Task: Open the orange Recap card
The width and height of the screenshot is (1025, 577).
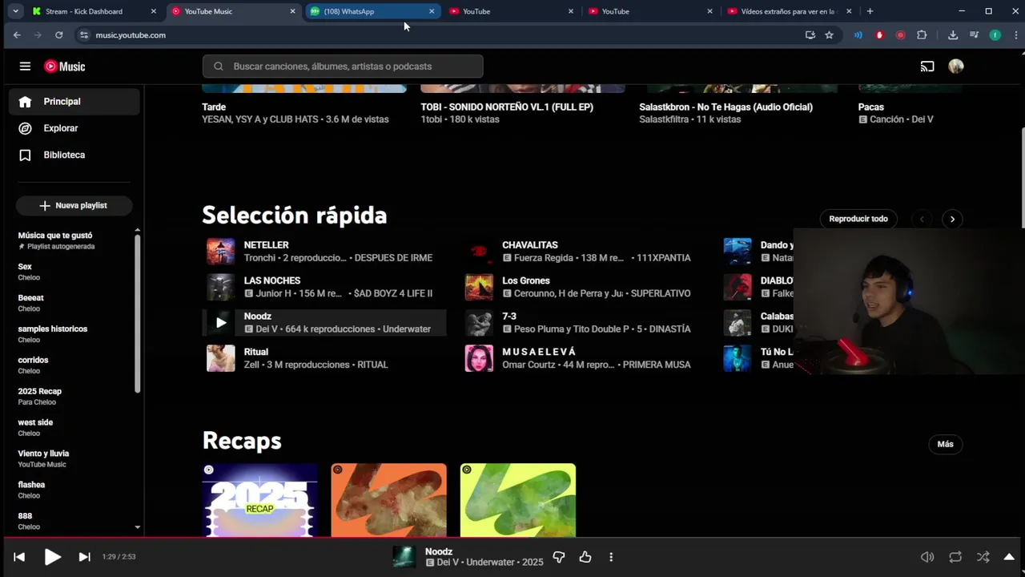Action: (x=388, y=500)
